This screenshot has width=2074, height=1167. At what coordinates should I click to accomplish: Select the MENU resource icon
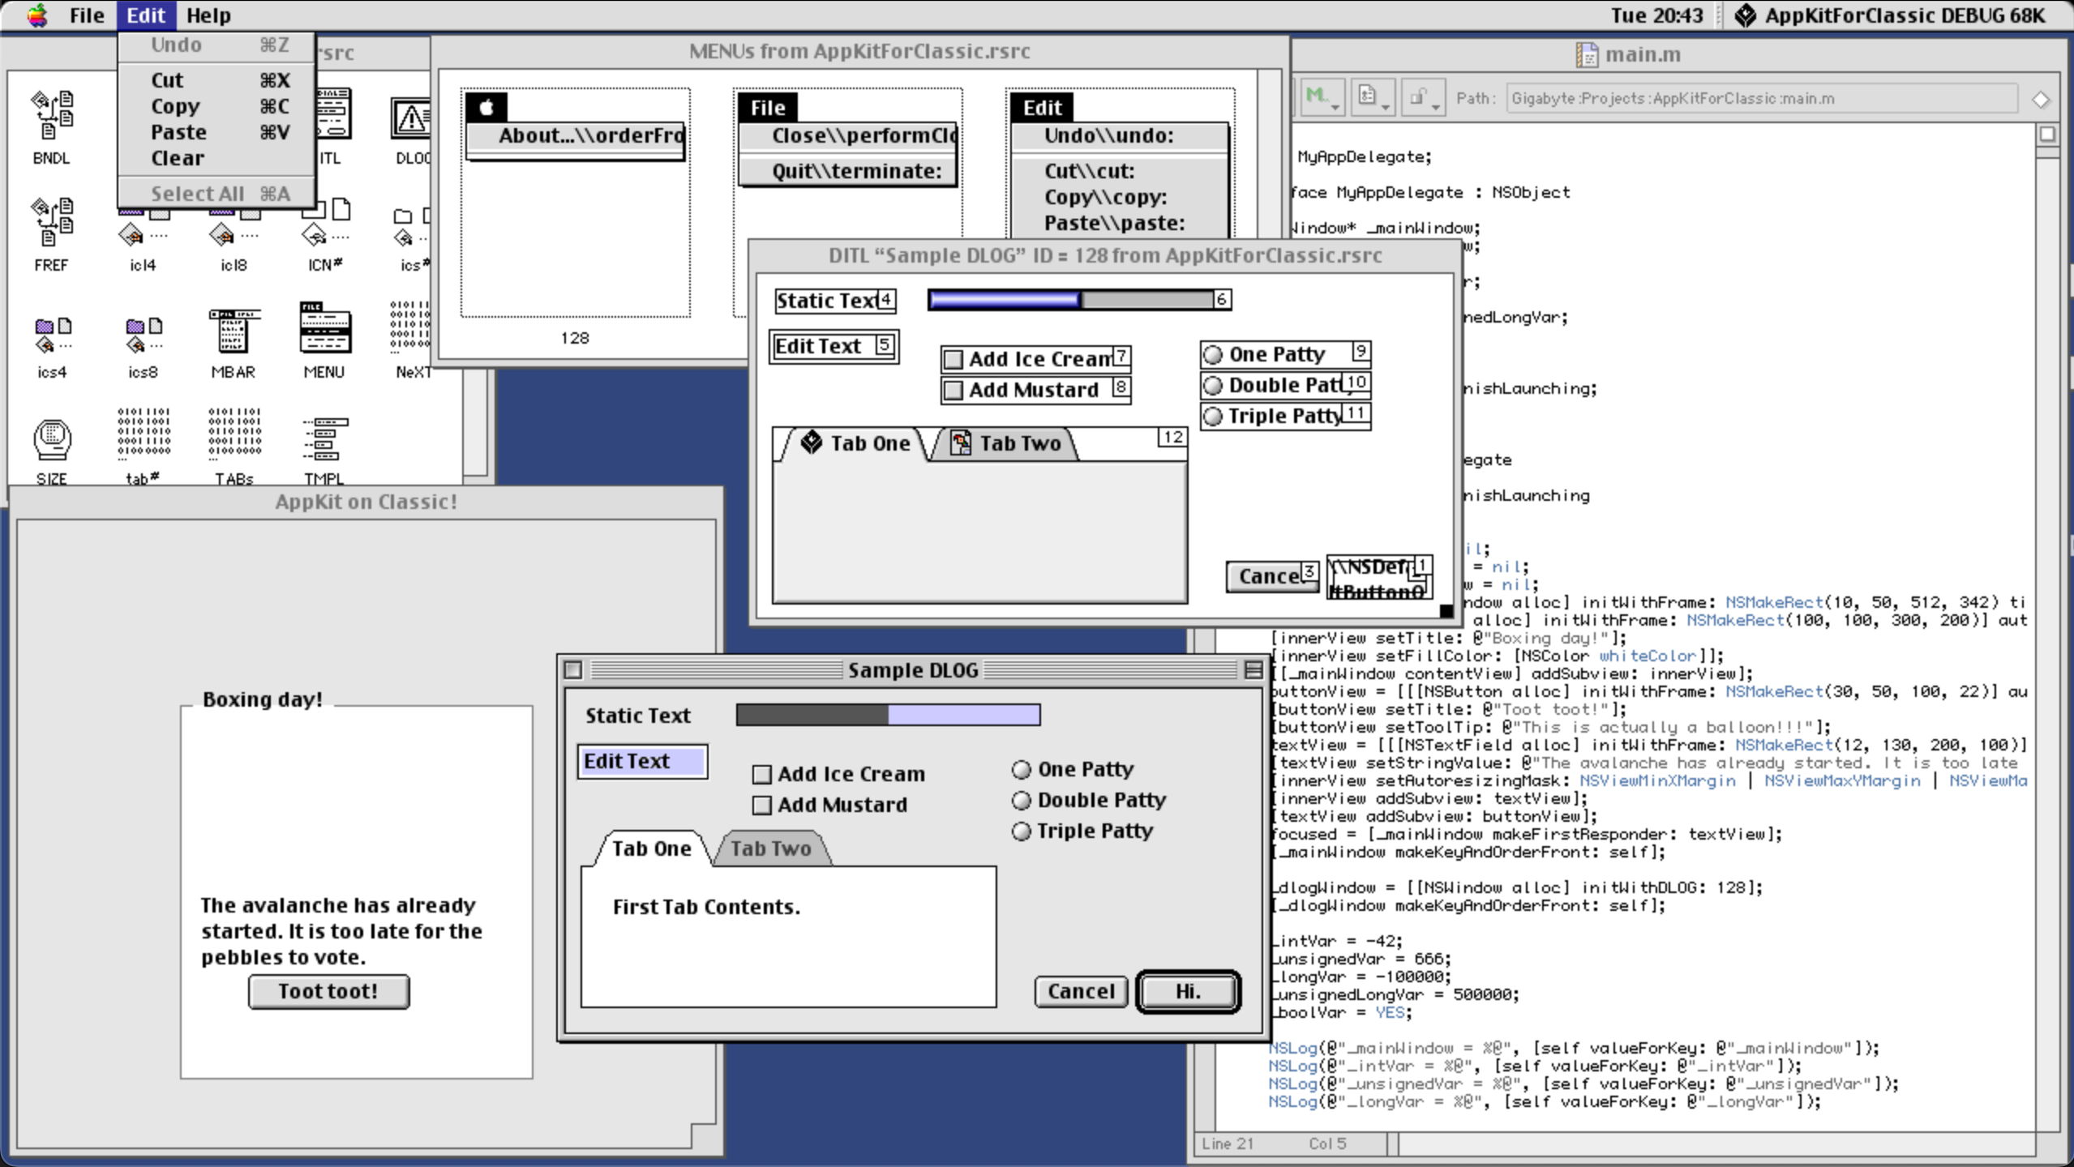point(324,329)
